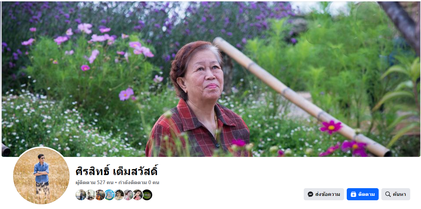This screenshot has width=421, height=209.
Task: Open the cover photo of woman in garden
Action: pyautogui.click(x=211, y=79)
